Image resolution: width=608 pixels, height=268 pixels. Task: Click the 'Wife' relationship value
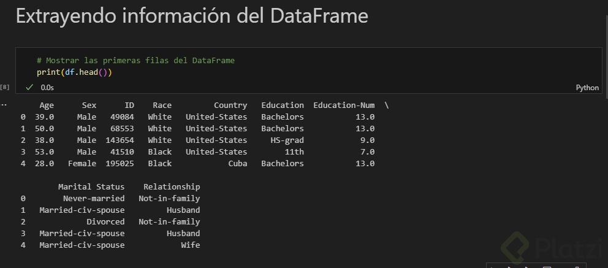190,245
